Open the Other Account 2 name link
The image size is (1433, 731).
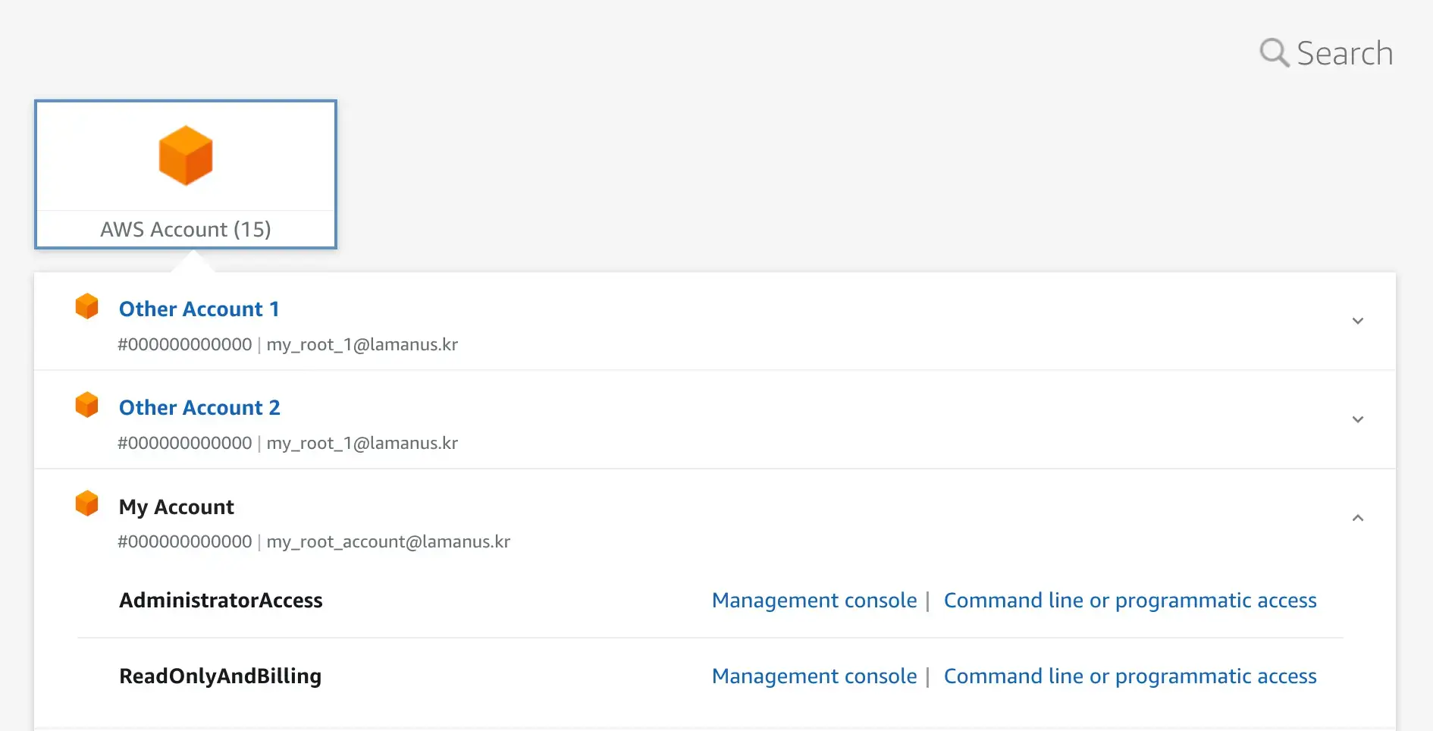tap(199, 408)
